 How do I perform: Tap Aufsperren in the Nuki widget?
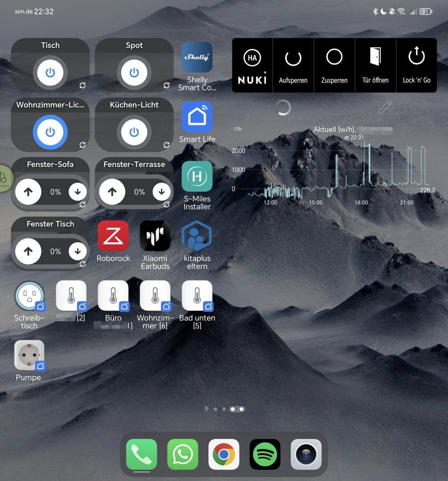[293, 65]
